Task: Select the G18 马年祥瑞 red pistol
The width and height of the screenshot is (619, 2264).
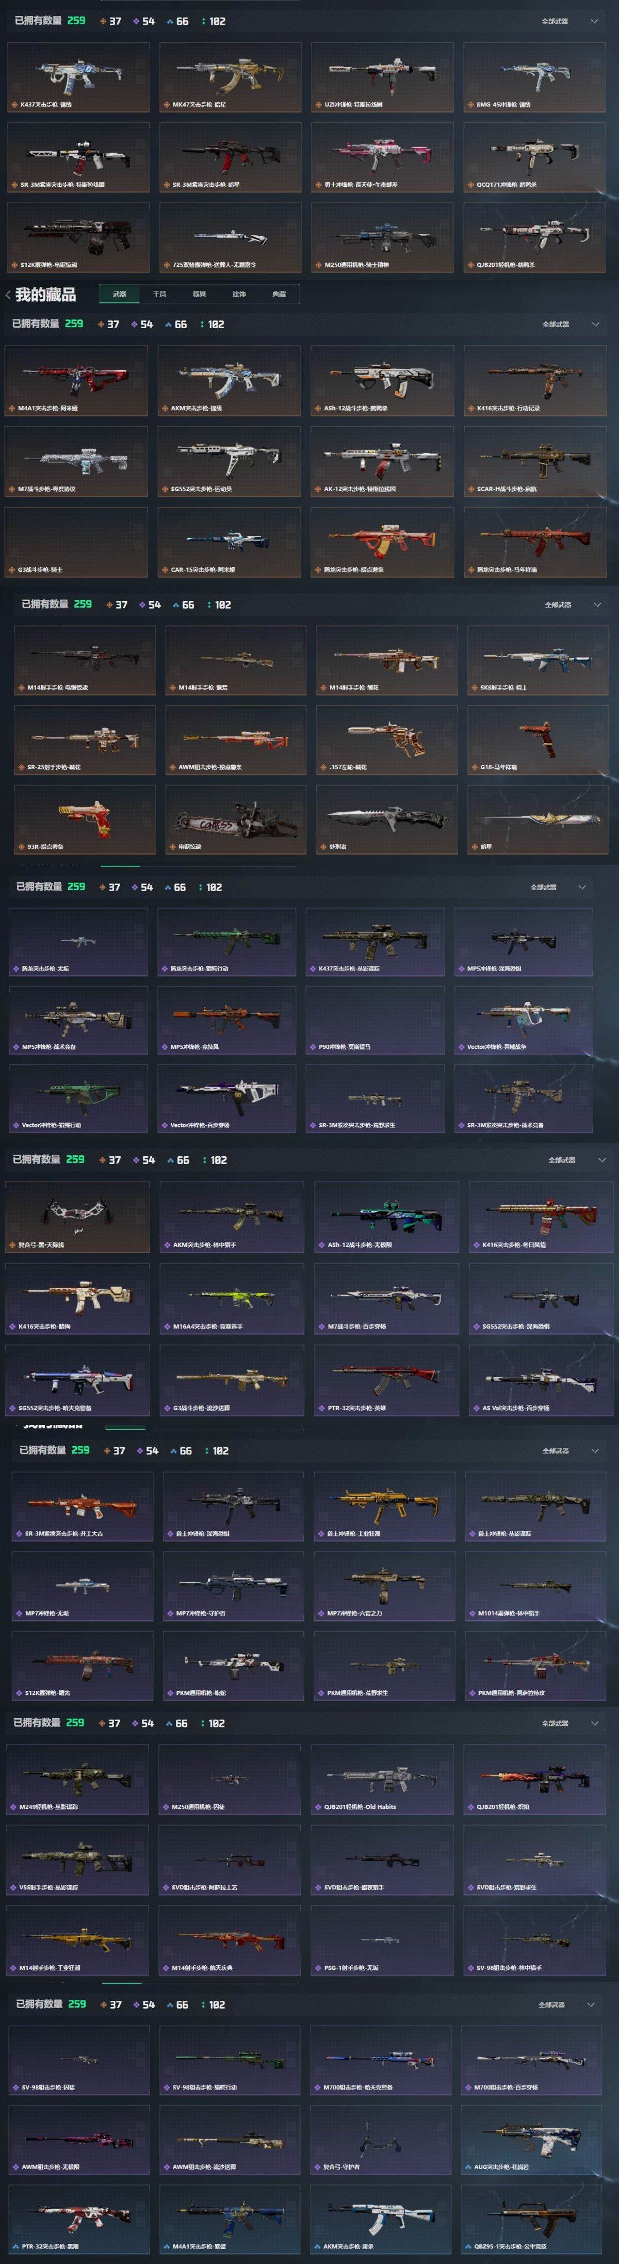Action: (537, 740)
